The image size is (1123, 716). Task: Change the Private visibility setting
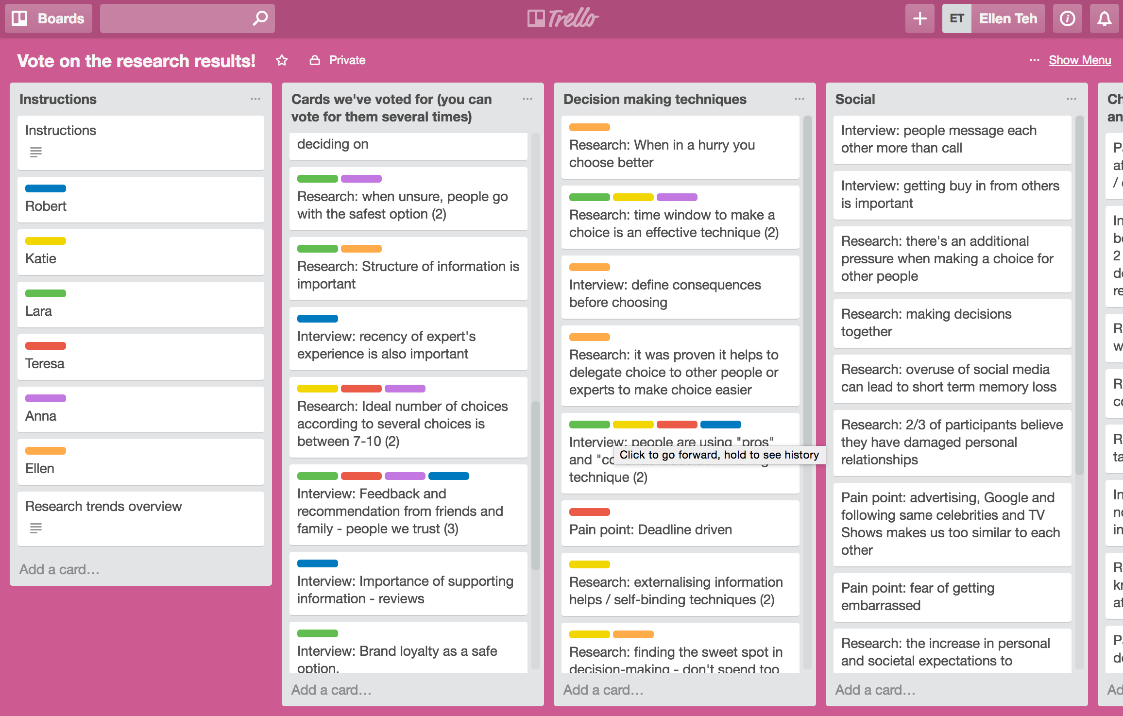tap(338, 60)
